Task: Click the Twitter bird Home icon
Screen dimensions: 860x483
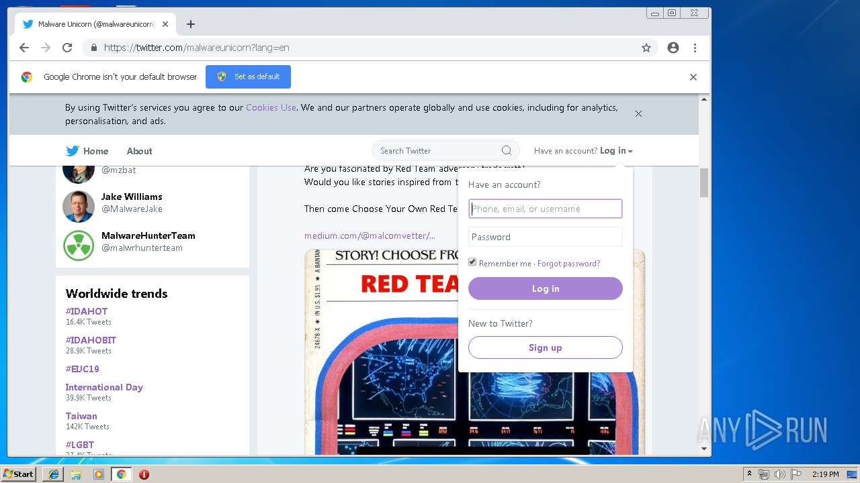Action: point(72,151)
